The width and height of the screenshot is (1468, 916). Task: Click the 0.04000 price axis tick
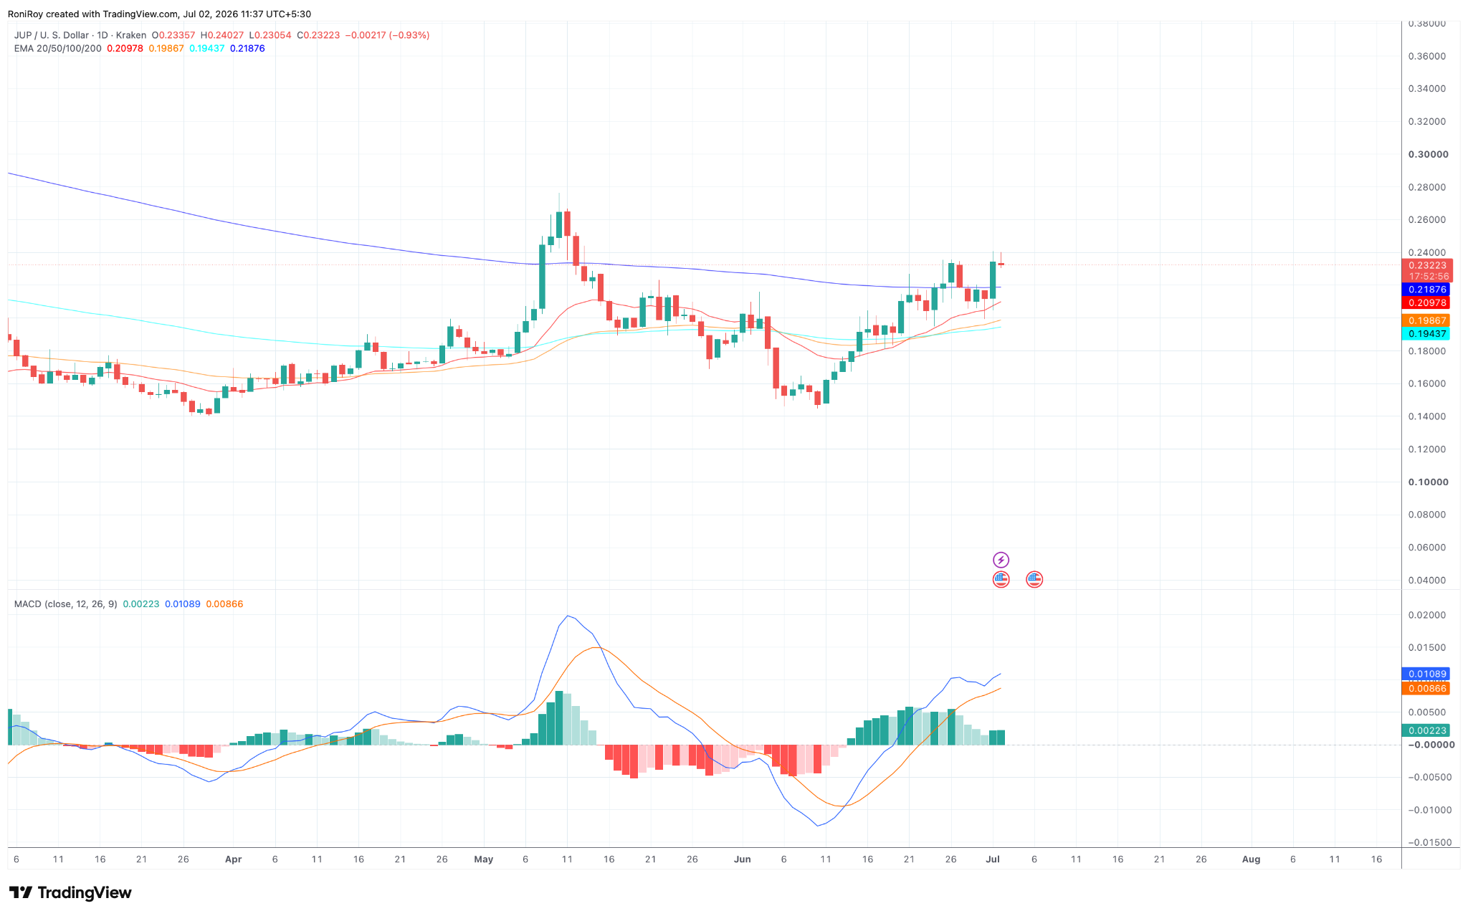(x=1428, y=581)
